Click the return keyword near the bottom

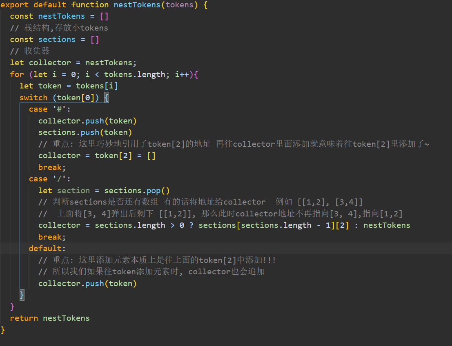24,318
